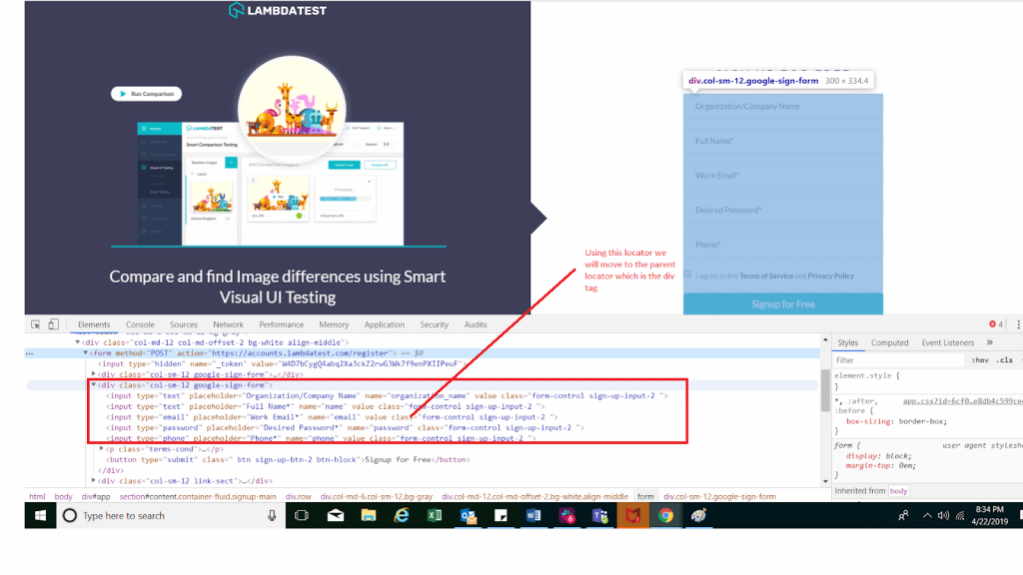Screen dimensions: 1023x575
Task: Click the Signup for Free button
Action: point(782,303)
